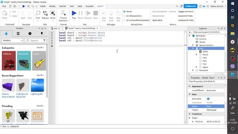Open the Replace tool

[x=45, y=15]
